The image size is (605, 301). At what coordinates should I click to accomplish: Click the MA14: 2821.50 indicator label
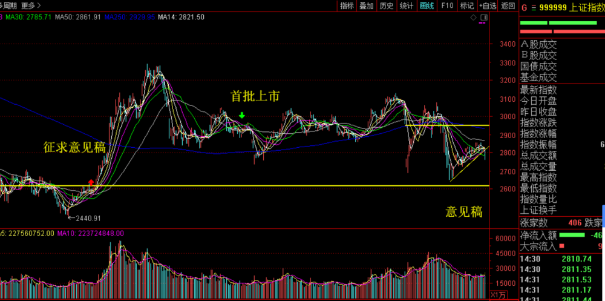pos(181,17)
